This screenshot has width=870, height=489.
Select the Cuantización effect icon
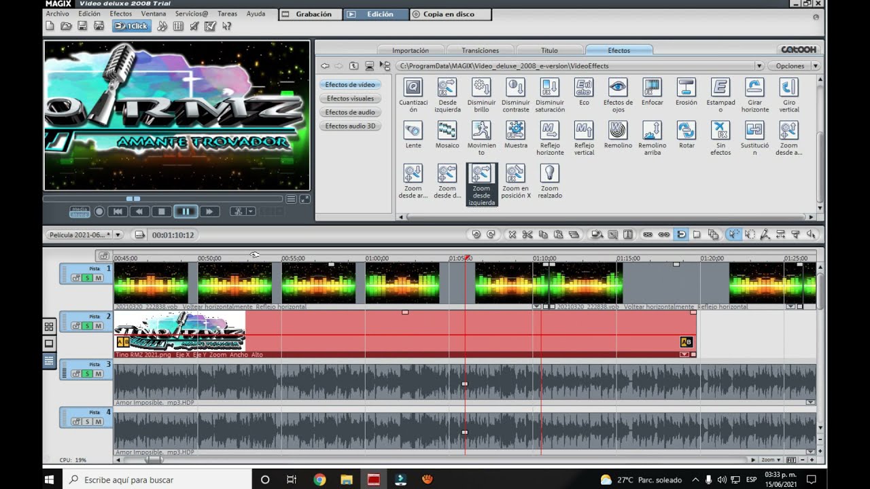(x=413, y=87)
